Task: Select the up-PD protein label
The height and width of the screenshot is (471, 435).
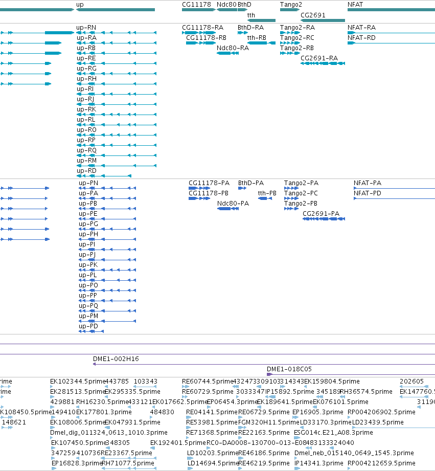Action: (88, 326)
